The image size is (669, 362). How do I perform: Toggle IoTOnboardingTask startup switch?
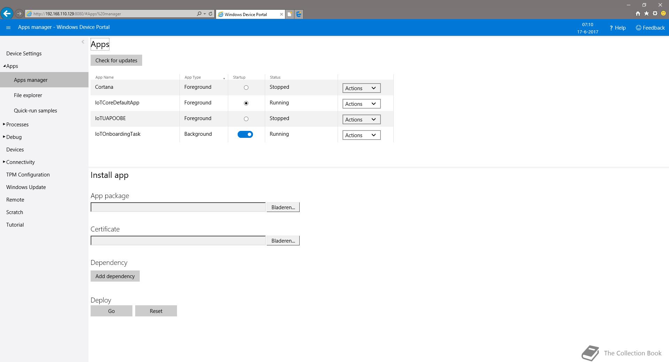(245, 134)
